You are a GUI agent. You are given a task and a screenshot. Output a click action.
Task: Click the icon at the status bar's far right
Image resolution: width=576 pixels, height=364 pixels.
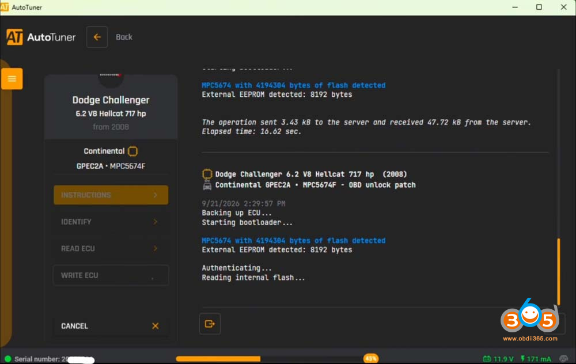(563, 358)
